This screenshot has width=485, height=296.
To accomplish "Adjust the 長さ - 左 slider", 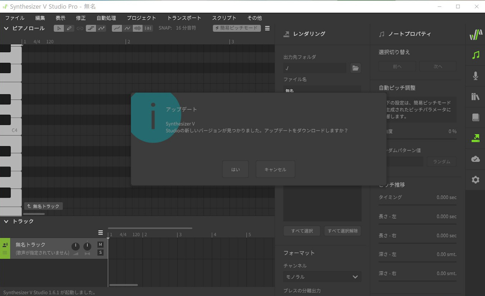I will tap(418, 224).
